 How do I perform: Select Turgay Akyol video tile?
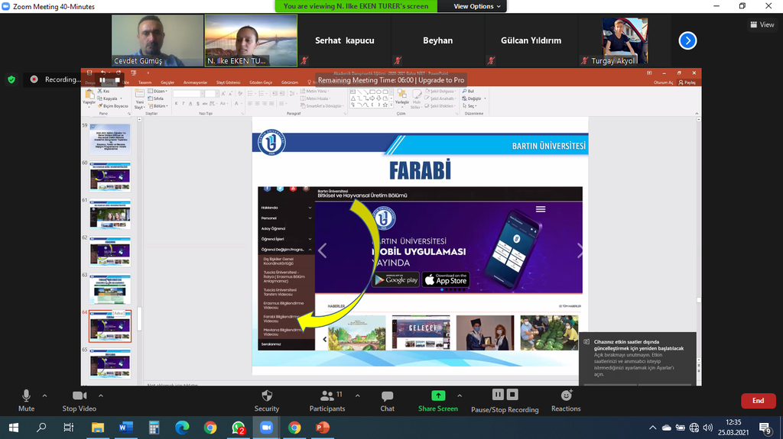click(625, 40)
